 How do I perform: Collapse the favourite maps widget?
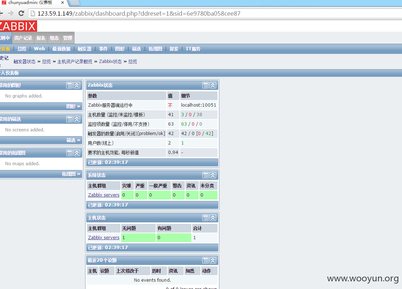coord(77,153)
